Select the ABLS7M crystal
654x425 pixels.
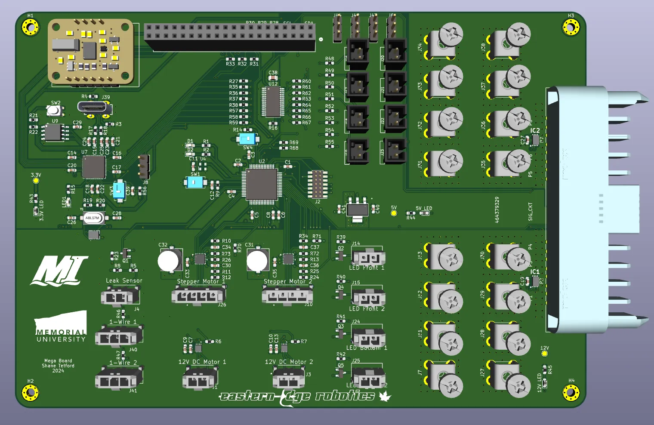(93, 218)
